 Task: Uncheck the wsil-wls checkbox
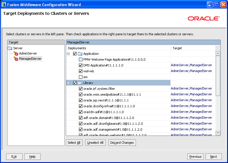tap(81, 71)
